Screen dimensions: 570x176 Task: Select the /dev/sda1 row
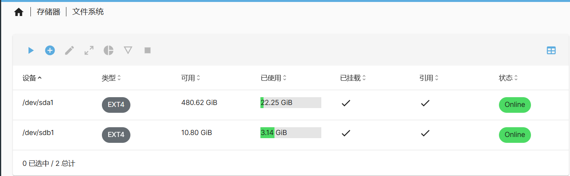click(291, 105)
